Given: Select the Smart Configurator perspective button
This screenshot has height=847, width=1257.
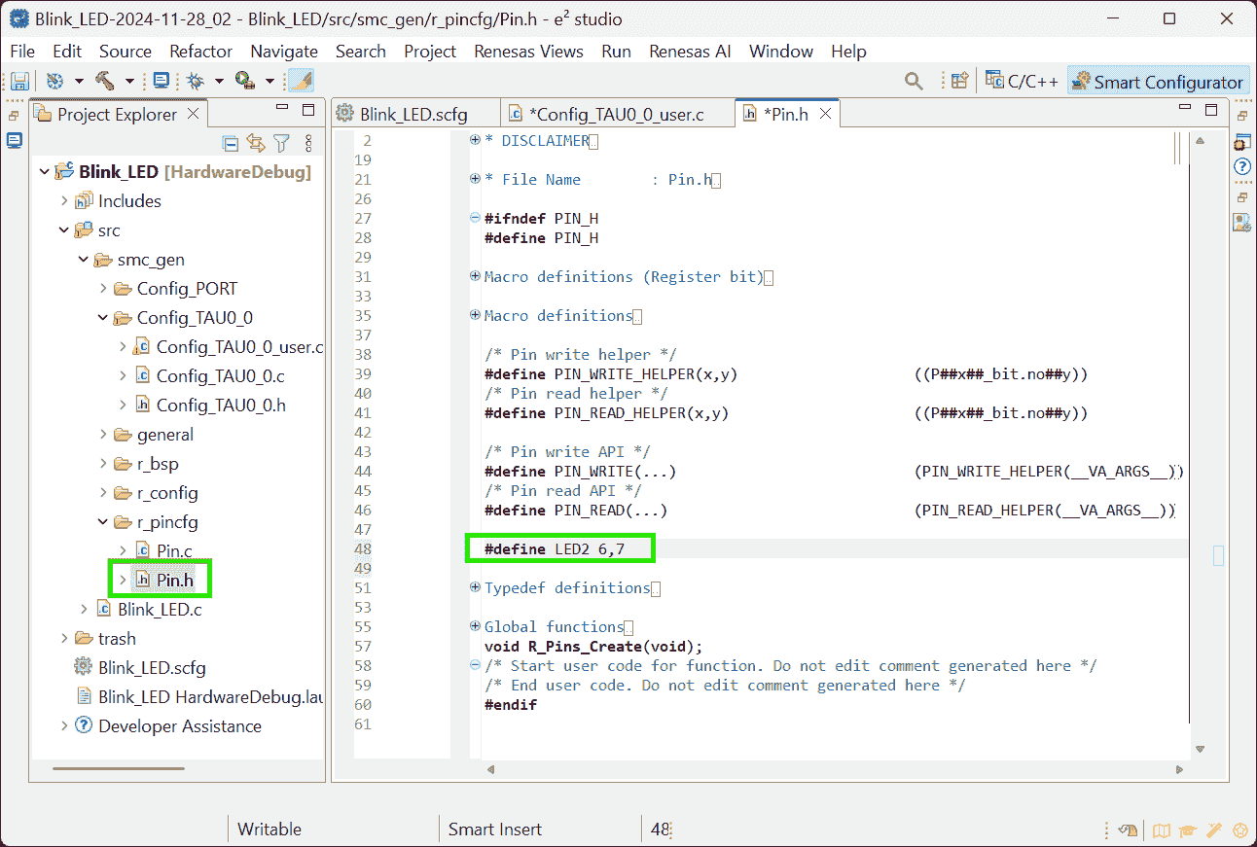Looking at the screenshot, I should point(1158,82).
